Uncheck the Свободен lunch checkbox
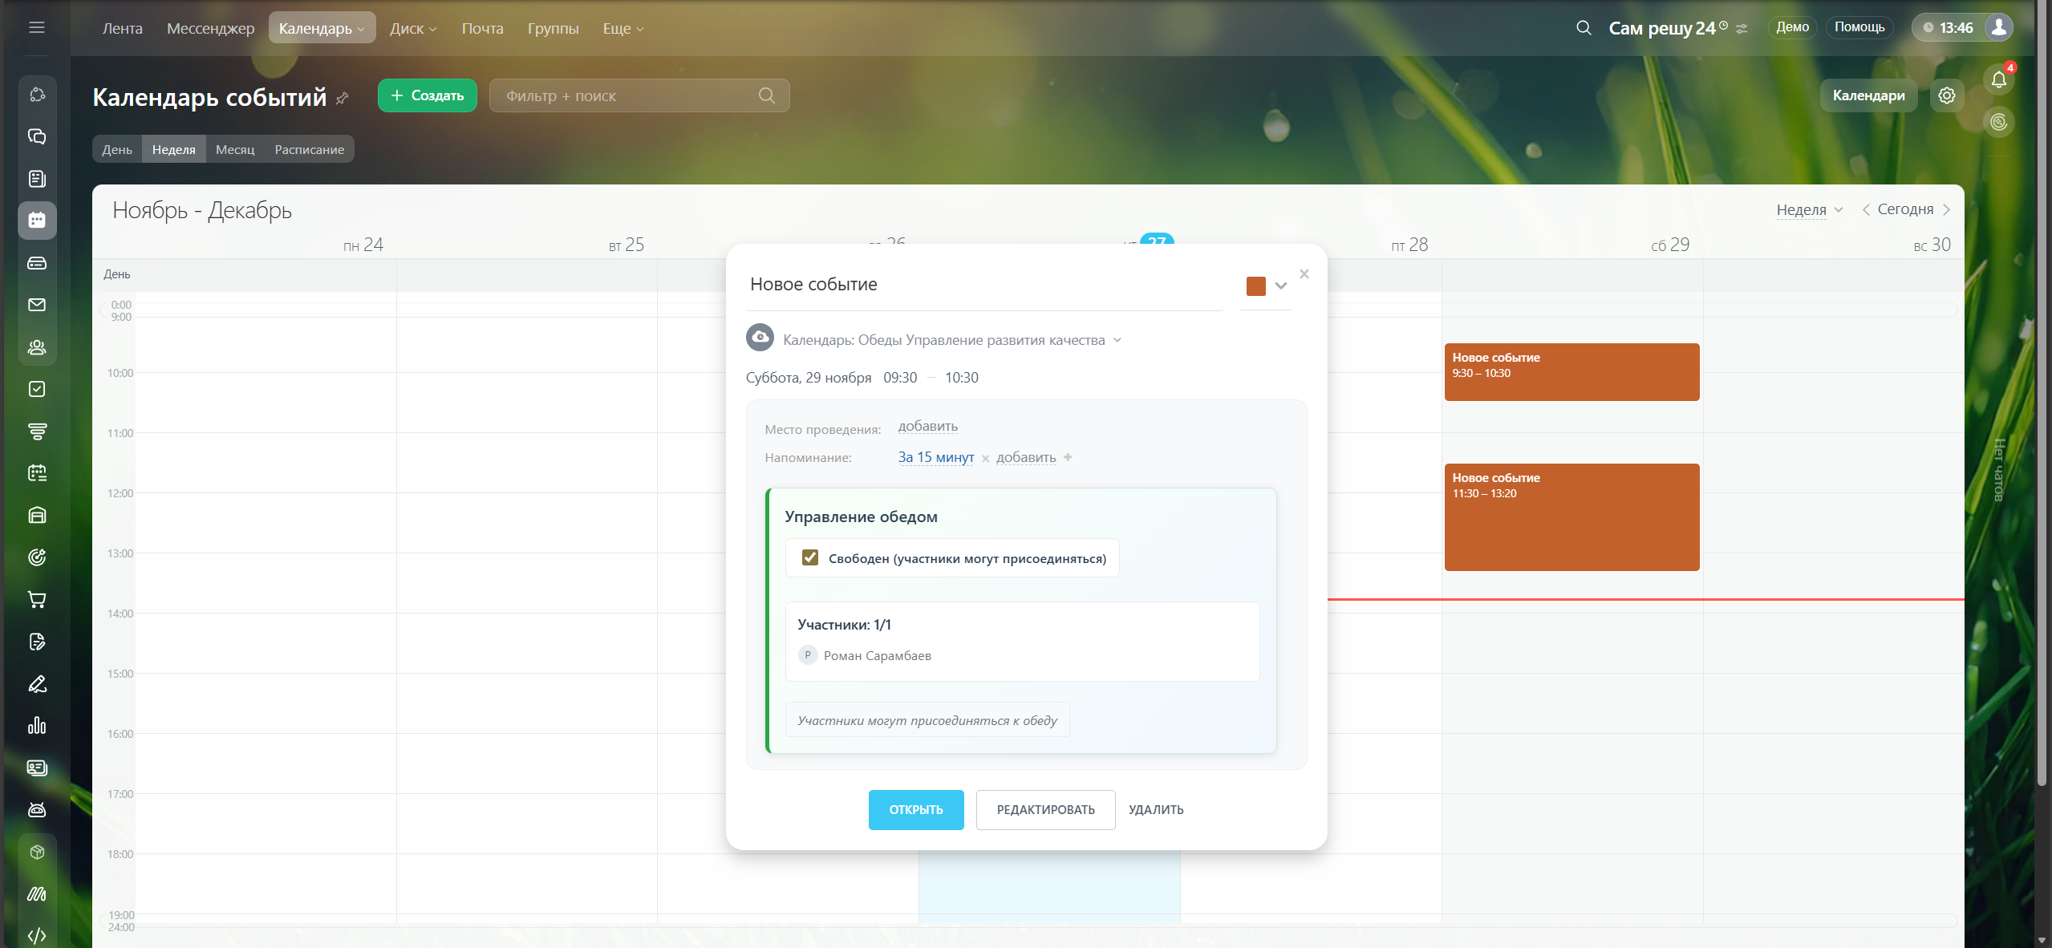This screenshot has width=2052, height=948. [x=810, y=557]
